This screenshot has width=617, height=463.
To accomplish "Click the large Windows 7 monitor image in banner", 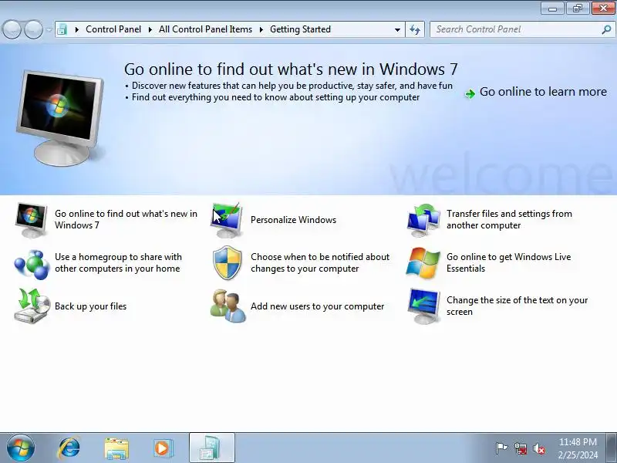I will [x=60, y=117].
